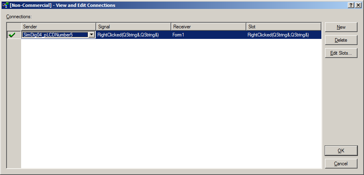Click the RightClicked(QString&,QString&) slot cell
The height and width of the screenshot is (175, 364).
(x=284, y=35)
